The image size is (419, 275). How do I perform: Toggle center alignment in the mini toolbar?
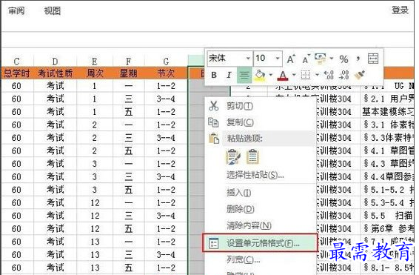point(244,75)
